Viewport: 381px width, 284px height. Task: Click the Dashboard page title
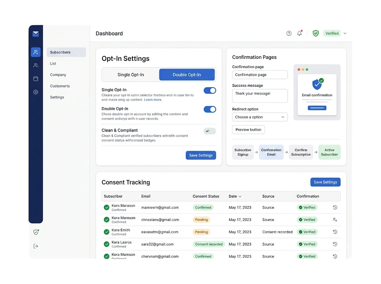(109, 33)
